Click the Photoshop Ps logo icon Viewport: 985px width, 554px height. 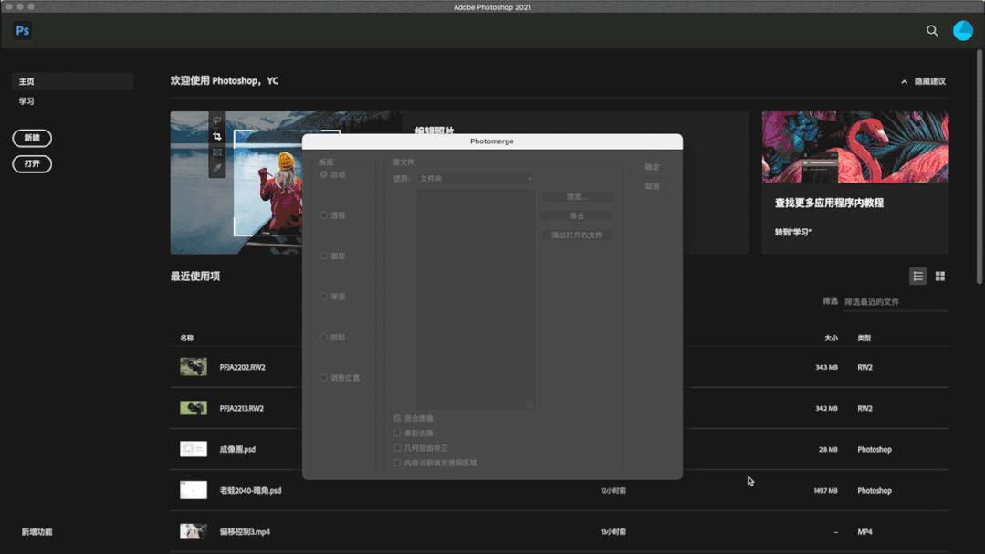(x=23, y=30)
